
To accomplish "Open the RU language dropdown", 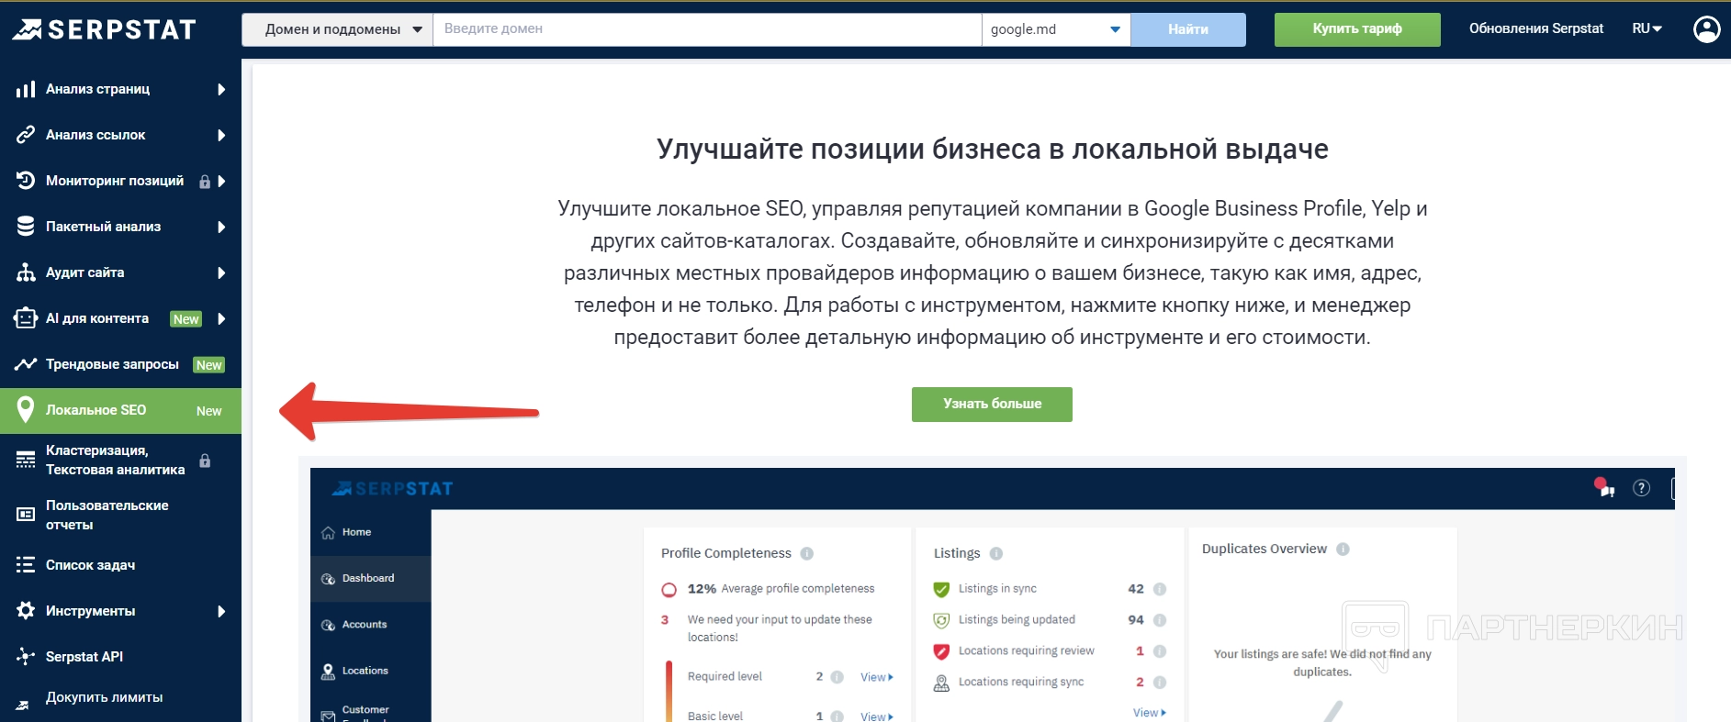I will coord(1647,28).
